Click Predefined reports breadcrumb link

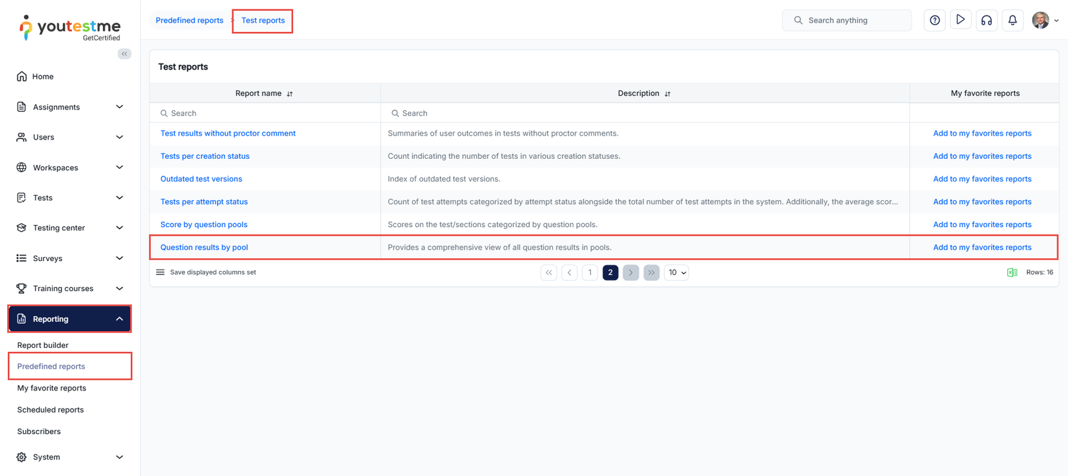[190, 21]
